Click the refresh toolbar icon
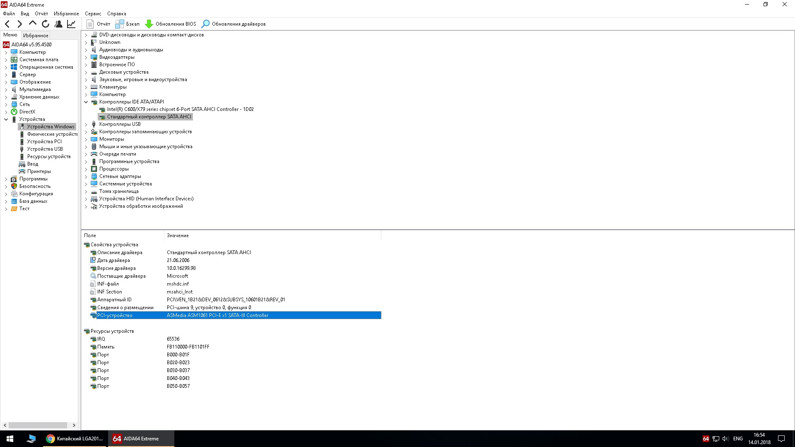795x447 pixels. point(46,24)
